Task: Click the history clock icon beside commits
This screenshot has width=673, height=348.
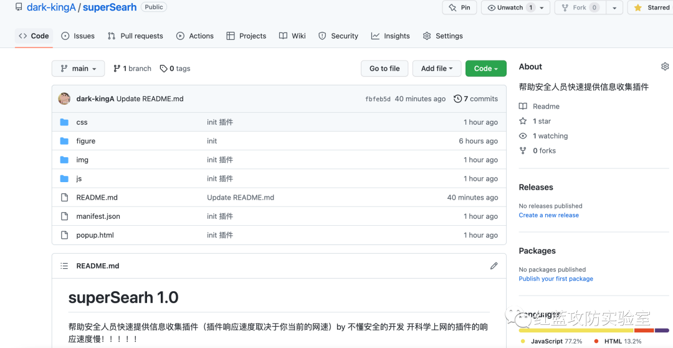Action: click(457, 99)
